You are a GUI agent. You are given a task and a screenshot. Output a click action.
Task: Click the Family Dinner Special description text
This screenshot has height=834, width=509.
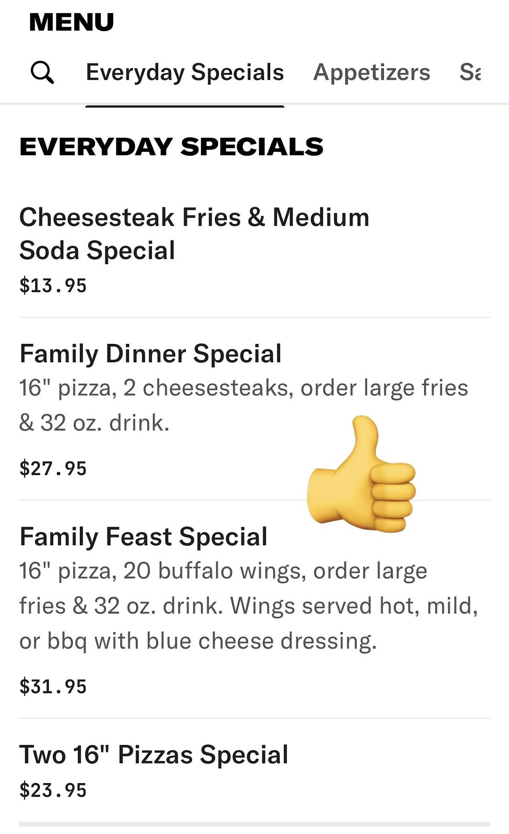244,405
